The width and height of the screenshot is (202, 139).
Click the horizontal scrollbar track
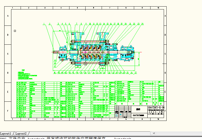point(178,133)
